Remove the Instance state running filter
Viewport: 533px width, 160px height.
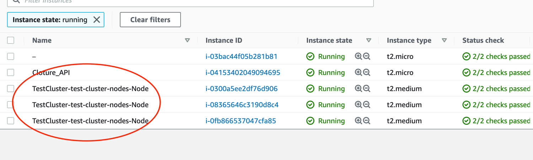[x=96, y=20]
